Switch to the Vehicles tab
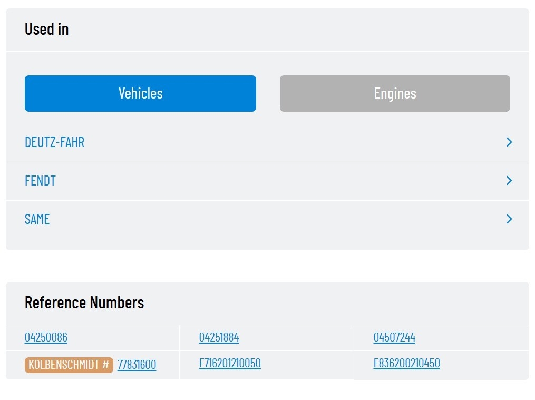Image resolution: width=535 pixels, height=400 pixels. click(140, 93)
